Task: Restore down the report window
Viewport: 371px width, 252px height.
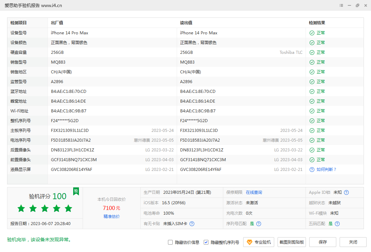Action: (x=358, y=5)
